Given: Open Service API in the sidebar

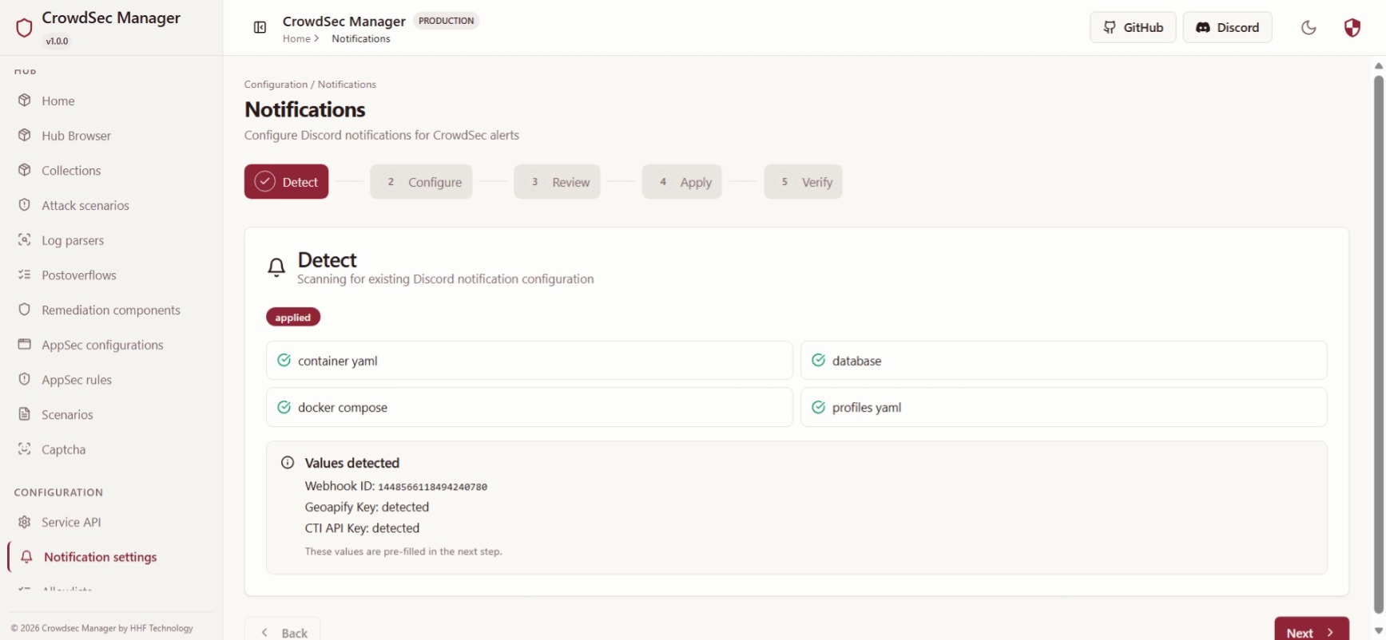Looking at the screenshot, I should pos(71,522).
